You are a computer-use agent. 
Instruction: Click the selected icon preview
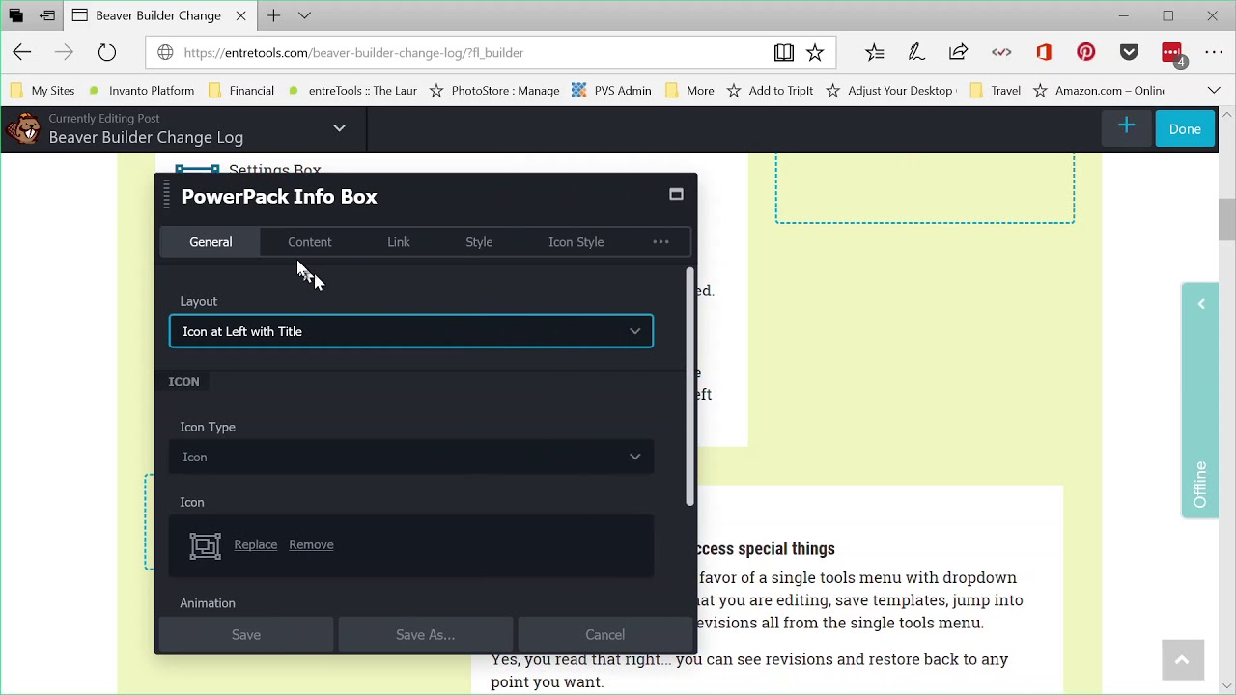click(205, 545)
